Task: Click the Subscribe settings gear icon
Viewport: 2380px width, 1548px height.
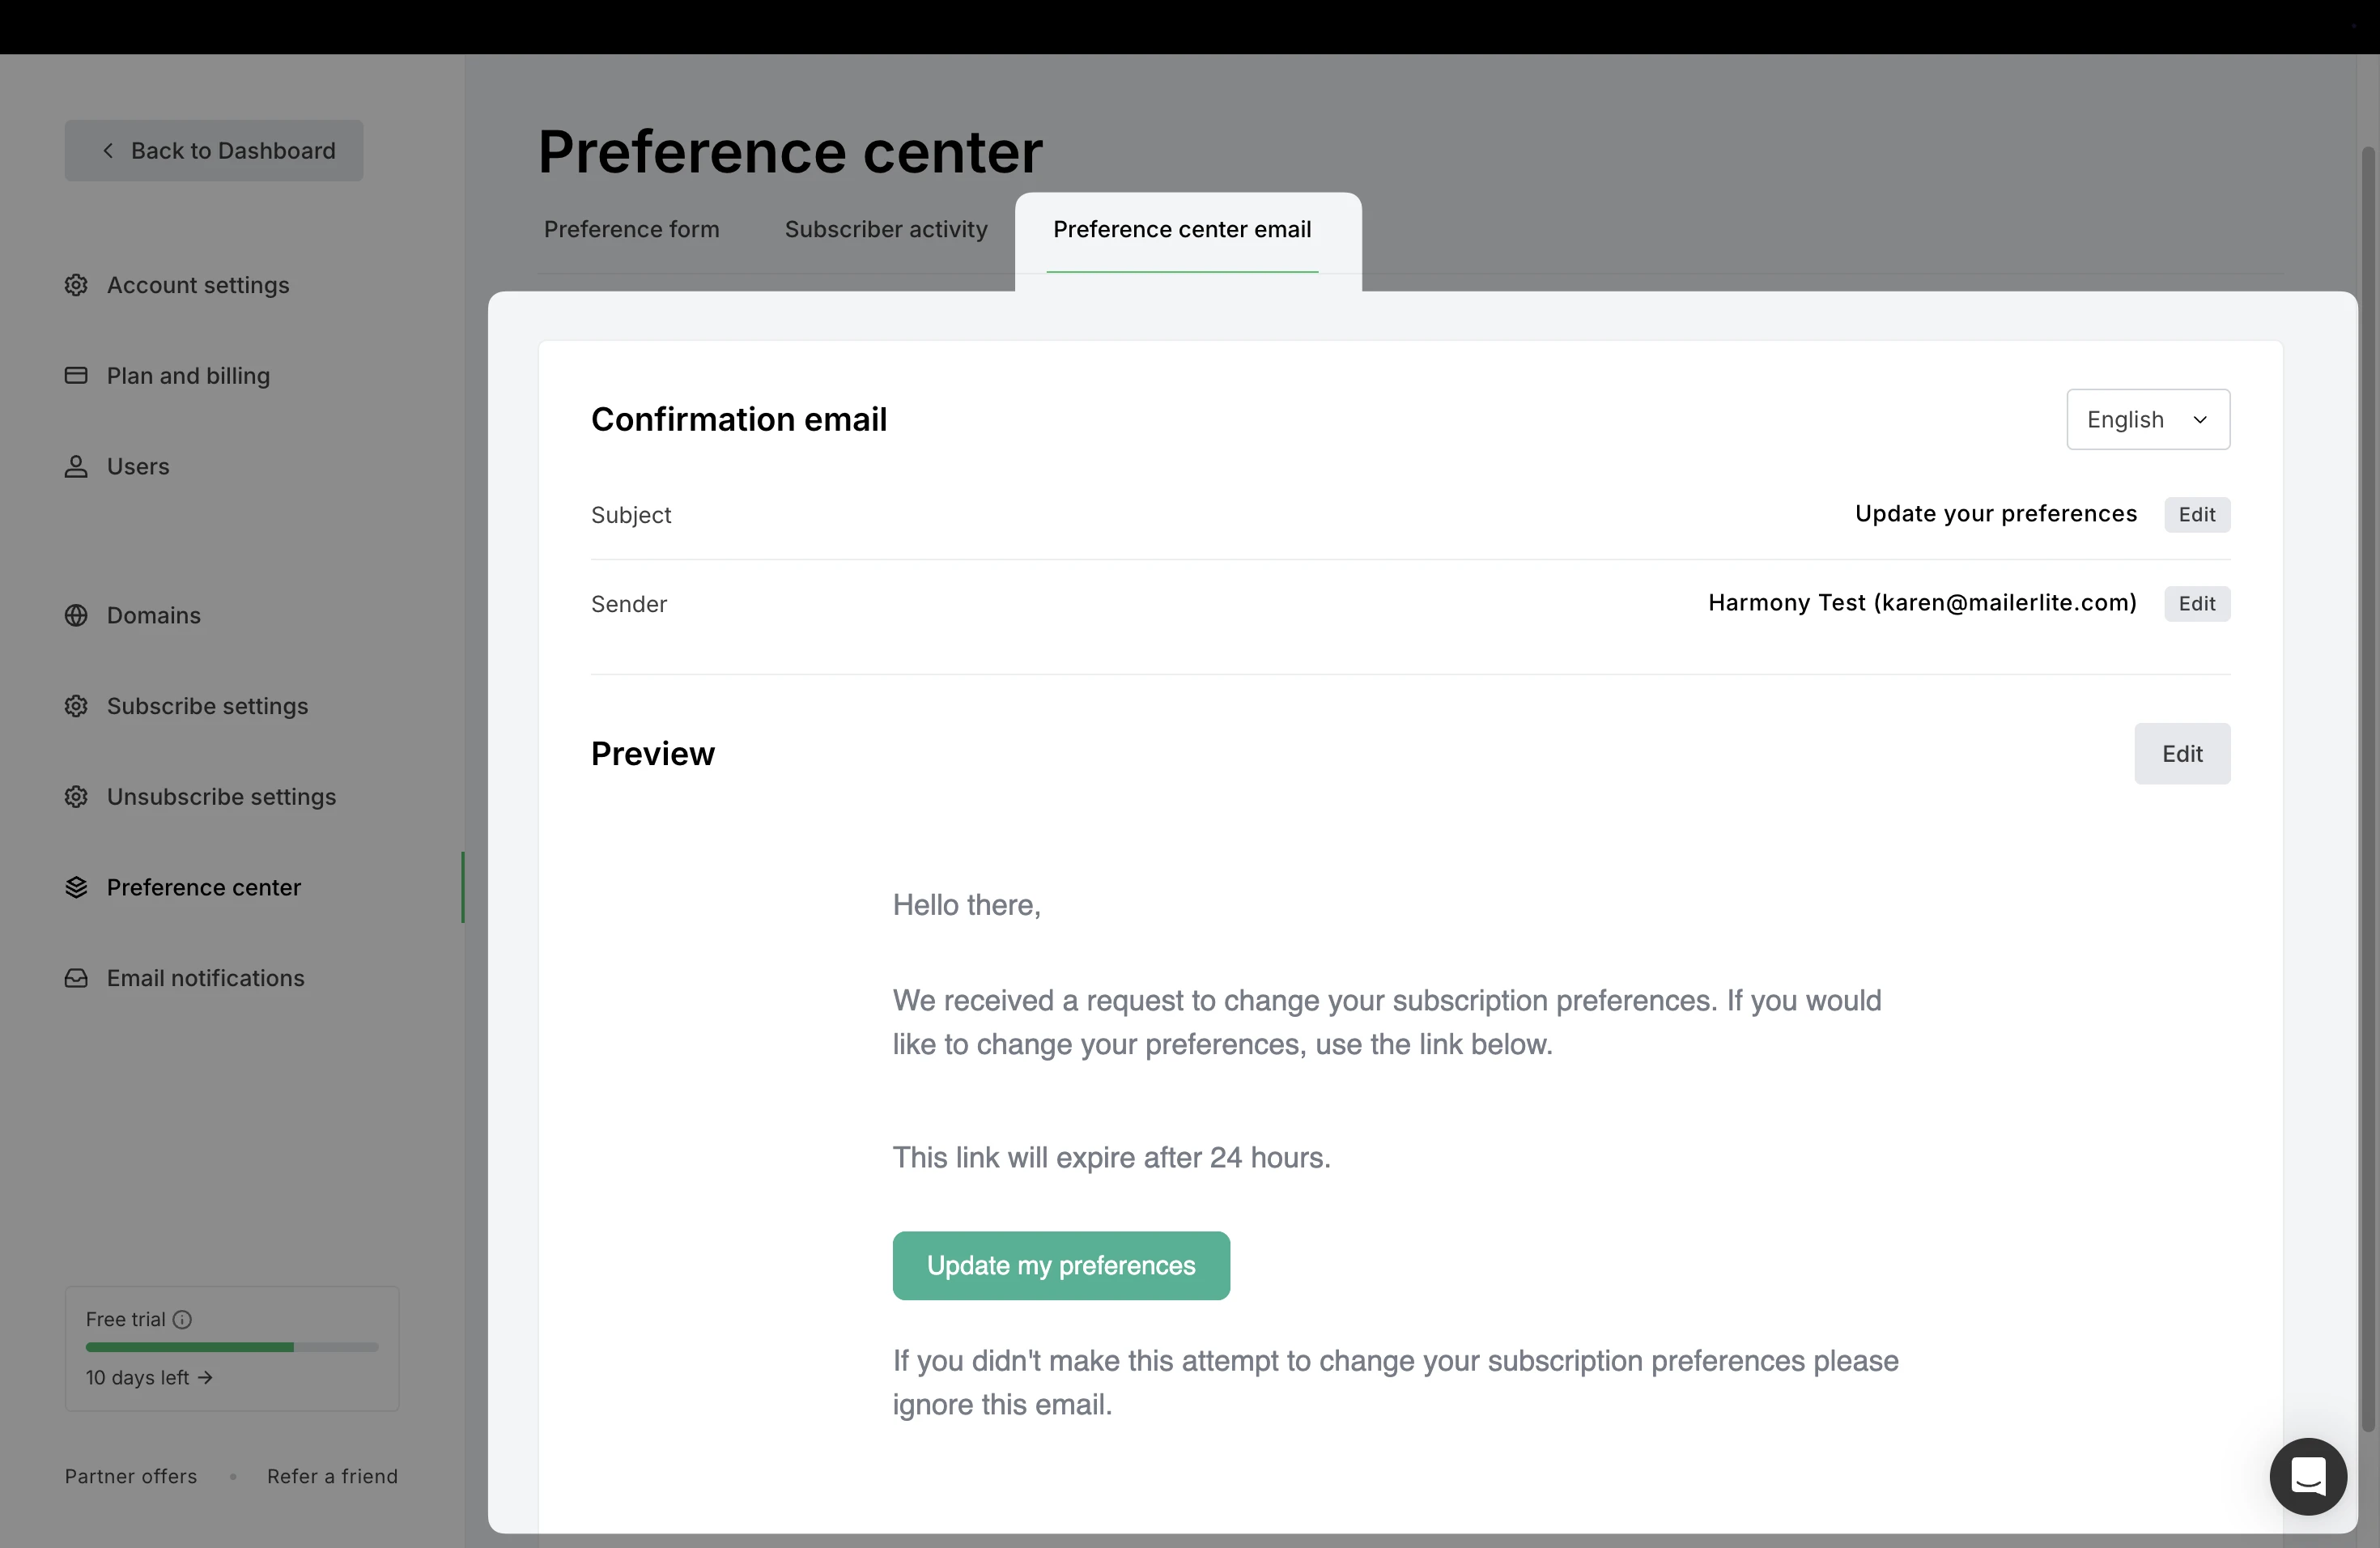Action: point(76,706)
